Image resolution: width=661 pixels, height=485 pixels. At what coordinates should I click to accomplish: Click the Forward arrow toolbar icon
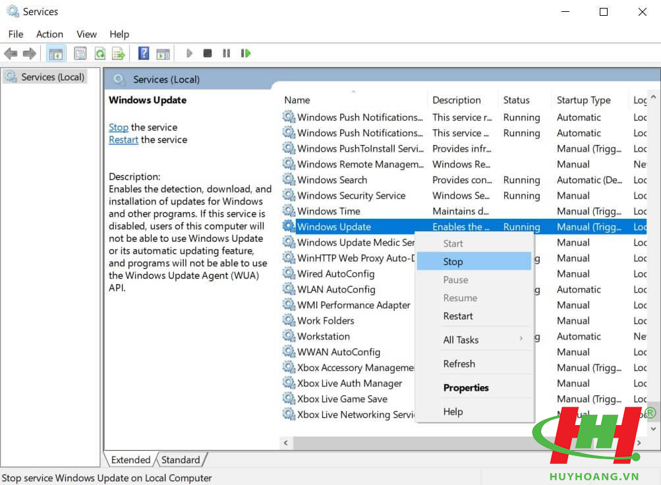(30, 53)
